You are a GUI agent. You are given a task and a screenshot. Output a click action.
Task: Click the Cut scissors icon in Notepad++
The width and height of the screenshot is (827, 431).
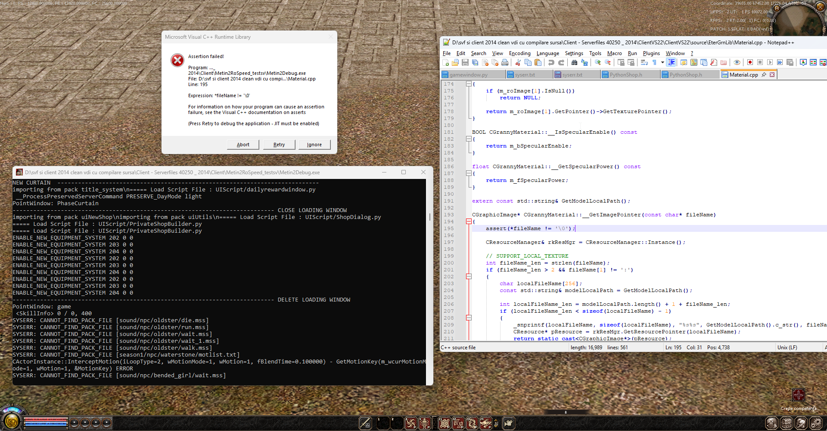point(518,62)
